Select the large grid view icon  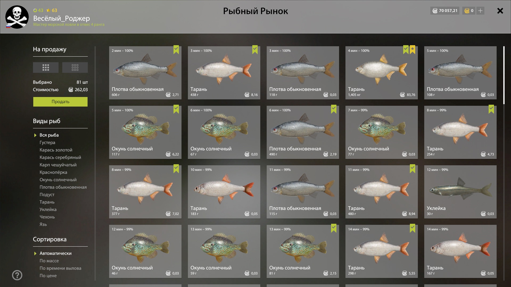46,67
